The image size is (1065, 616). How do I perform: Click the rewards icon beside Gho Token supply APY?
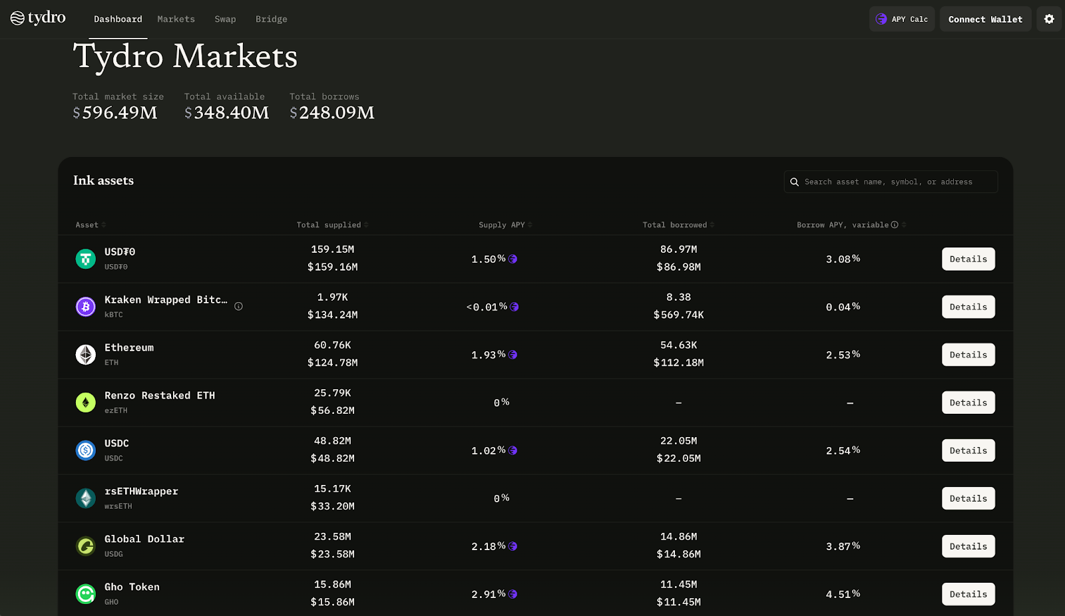(513, 594)
